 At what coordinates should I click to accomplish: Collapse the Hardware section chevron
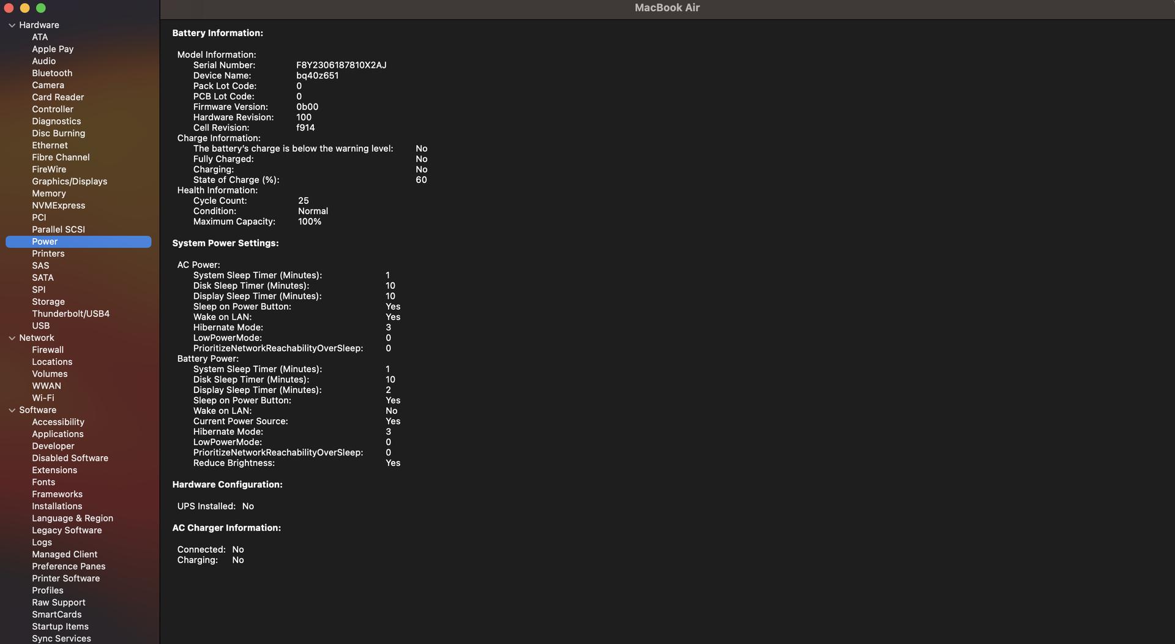pos(12,25)
